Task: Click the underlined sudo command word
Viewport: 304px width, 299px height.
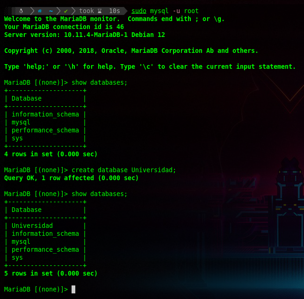Action: [138, 11]
